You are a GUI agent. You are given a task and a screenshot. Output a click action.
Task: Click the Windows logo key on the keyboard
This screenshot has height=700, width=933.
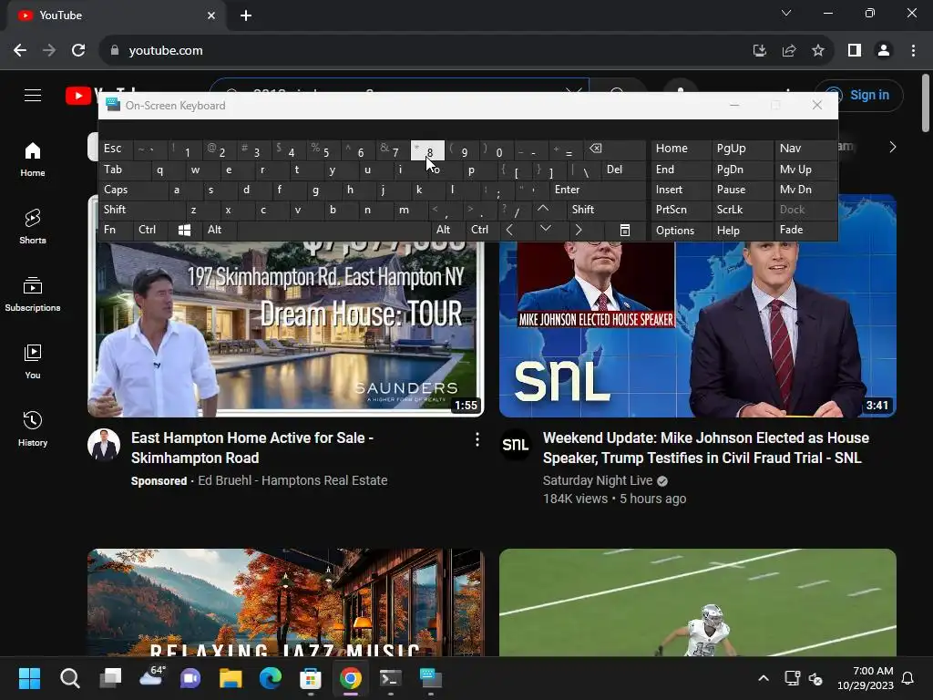(184, 231)
